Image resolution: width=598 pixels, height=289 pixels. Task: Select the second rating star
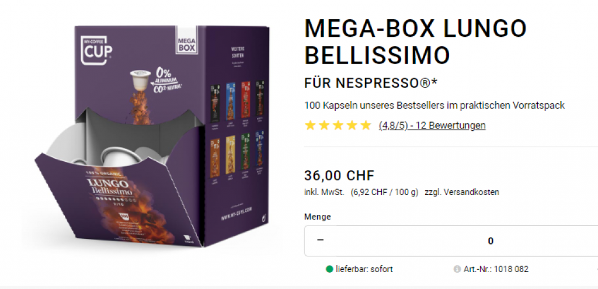[324, 126]
